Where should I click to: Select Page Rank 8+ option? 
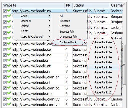coord(104,82)
